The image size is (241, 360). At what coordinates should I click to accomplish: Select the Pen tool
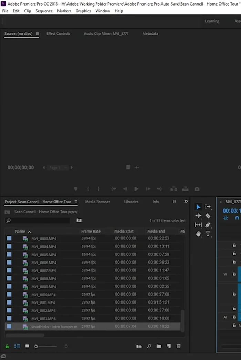tap(208, 225)
